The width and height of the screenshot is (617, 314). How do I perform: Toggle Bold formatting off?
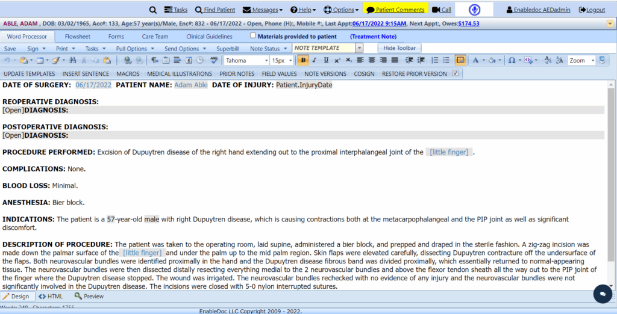click(303, 61)
